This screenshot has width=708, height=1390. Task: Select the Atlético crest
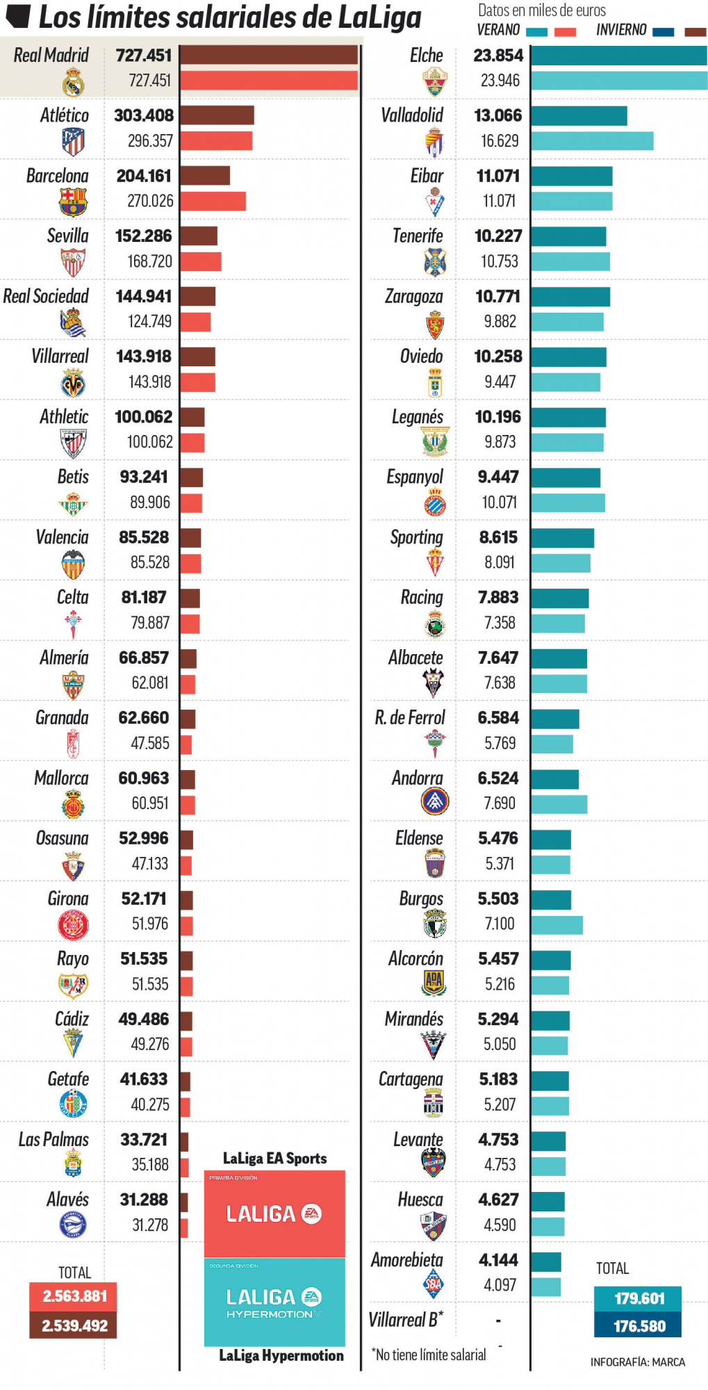tap(73, 142)
